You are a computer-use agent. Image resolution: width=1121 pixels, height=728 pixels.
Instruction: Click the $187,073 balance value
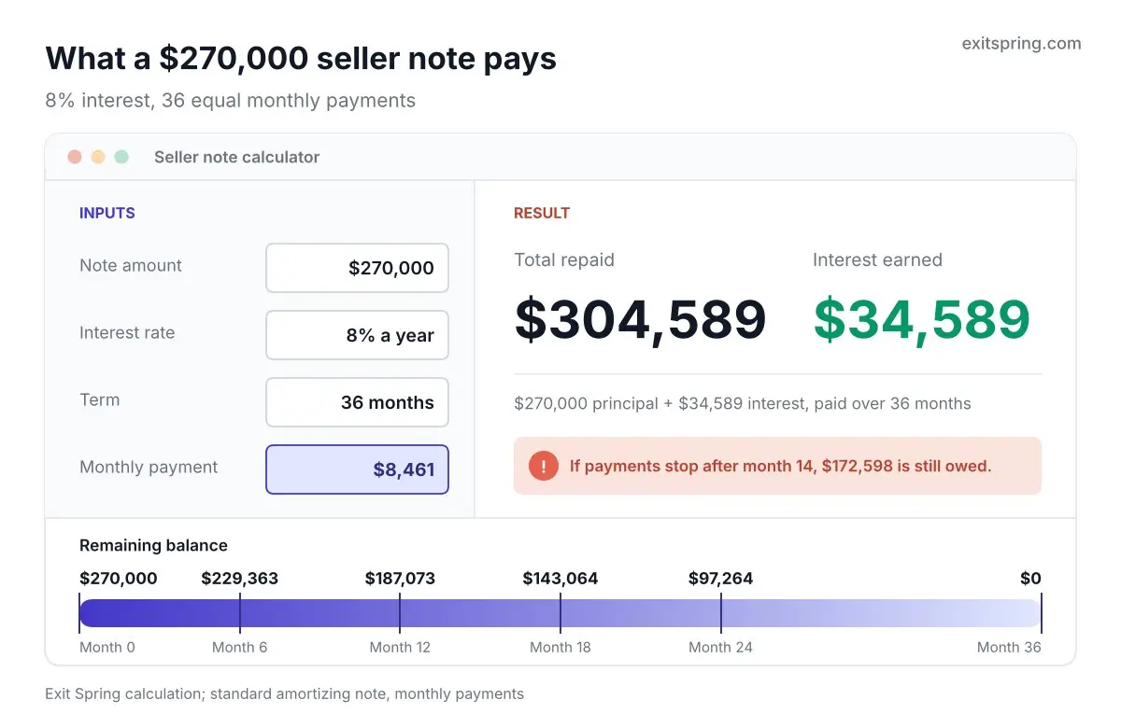(x=400, y=579)
